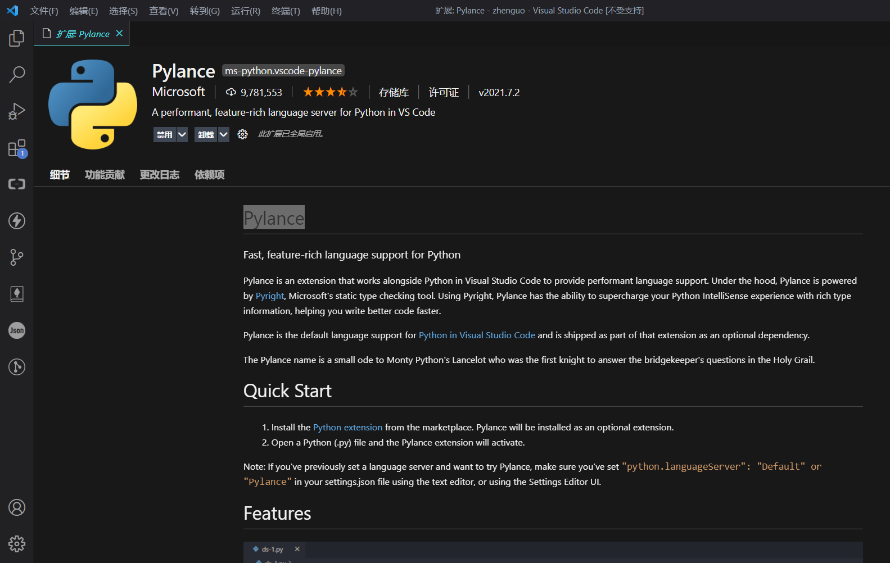The width and height of the screenshot is (890, 563).
Task: Switch to the 更改日志 tab
Action: (160, 175)
